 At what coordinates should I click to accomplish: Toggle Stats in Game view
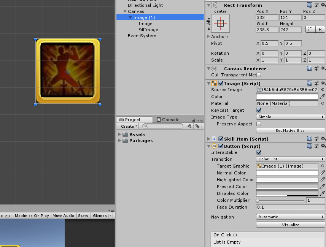coord(83,215)
